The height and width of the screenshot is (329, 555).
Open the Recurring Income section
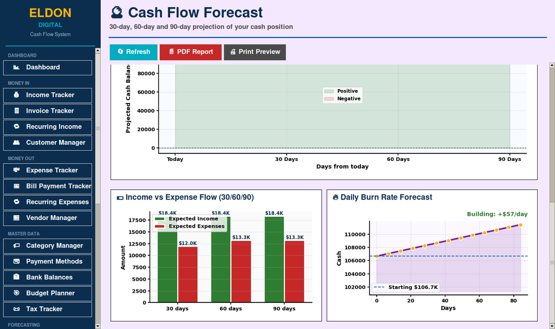48,127
